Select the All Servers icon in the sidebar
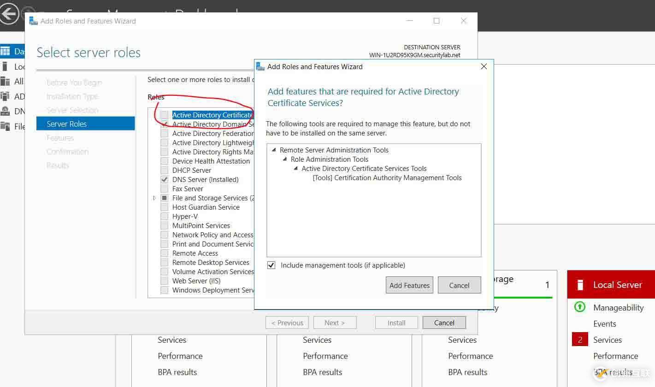 5,81
